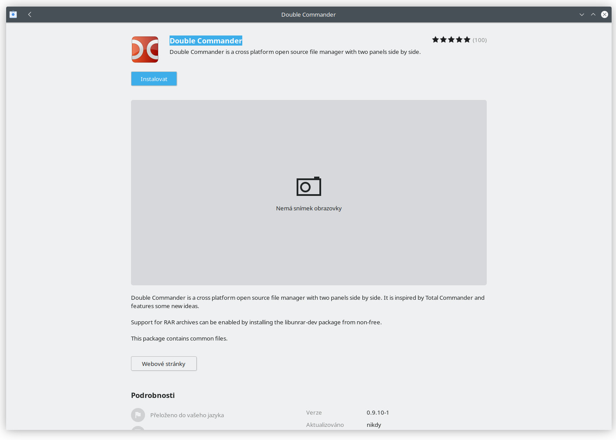Click the 'This package contains common files' line
Screen dimensions: 616x440
(179, 339)
